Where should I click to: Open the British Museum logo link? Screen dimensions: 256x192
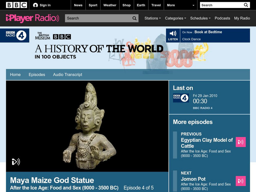[x=43, y=35]
